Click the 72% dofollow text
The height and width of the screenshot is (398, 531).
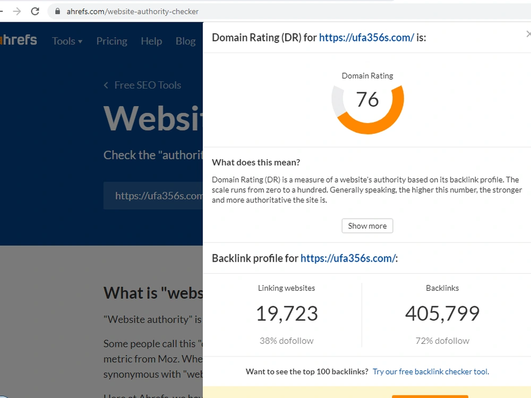coord(442,341)
